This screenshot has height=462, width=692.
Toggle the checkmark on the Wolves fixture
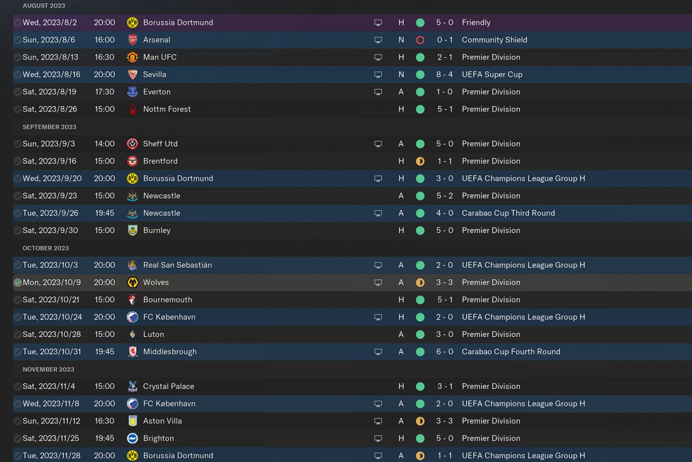[18, 282]
